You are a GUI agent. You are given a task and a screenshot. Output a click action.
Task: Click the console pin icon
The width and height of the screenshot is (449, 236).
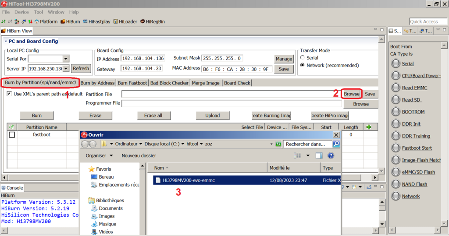(x=369, y=187)
